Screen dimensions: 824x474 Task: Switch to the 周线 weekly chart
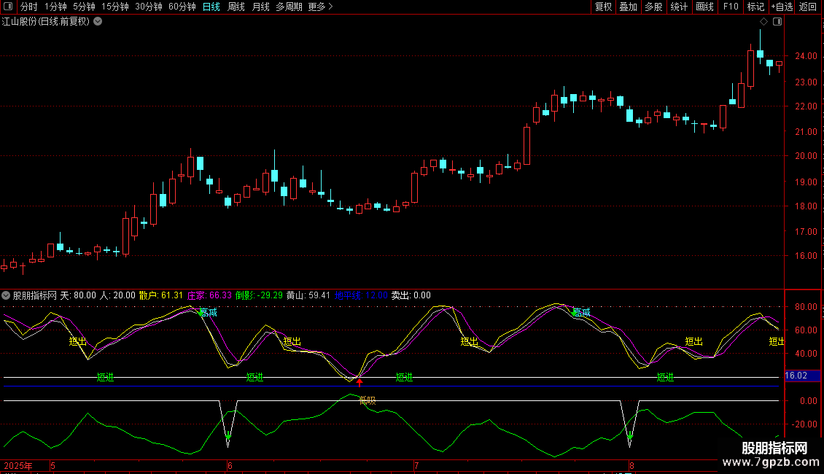tap(236, 7)
